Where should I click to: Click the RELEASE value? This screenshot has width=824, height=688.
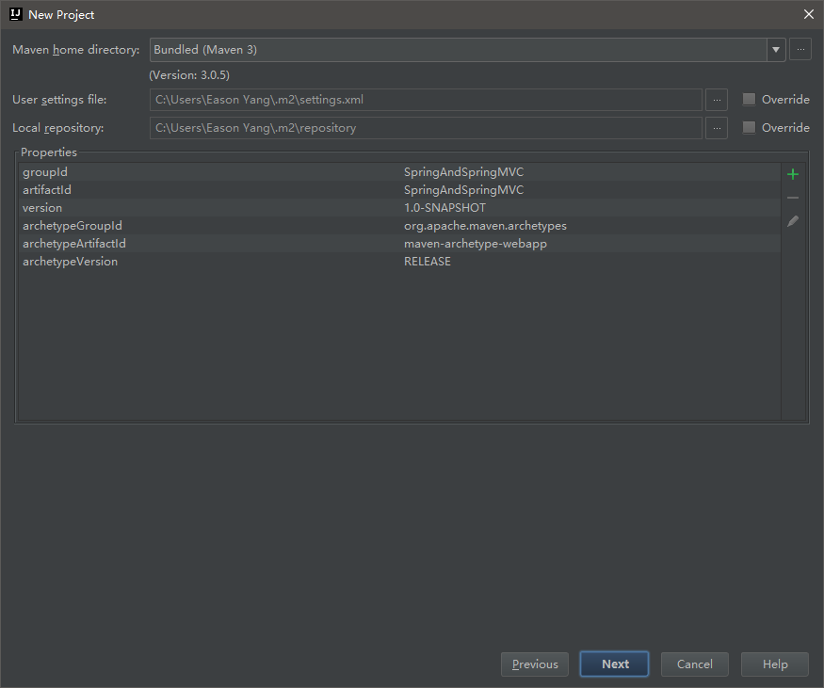pyautogui.click(x=428, y=262)
